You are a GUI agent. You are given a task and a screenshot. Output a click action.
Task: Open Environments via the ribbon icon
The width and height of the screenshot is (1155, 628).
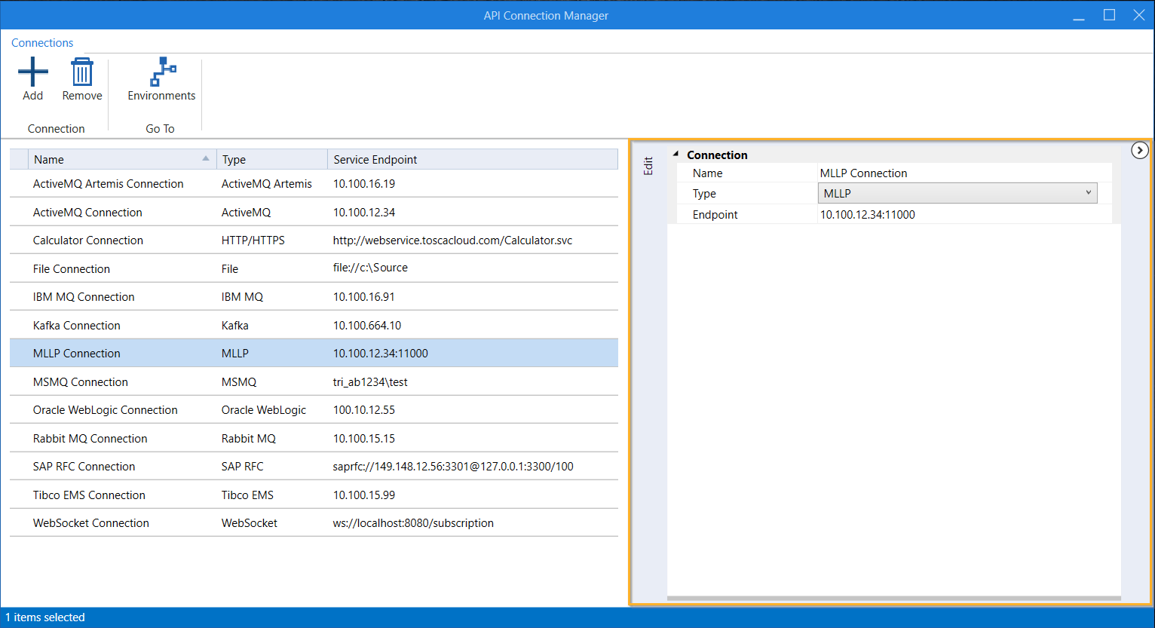tap(162, 72)
